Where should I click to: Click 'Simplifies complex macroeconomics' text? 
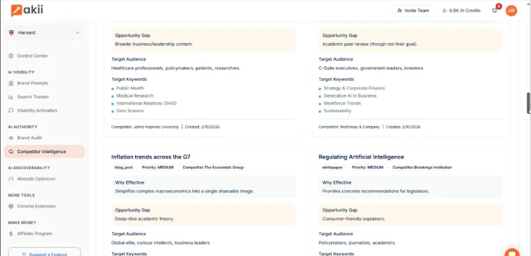tap(185, 191)
